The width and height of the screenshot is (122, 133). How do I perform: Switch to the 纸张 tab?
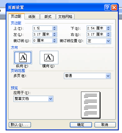point(32,16)
